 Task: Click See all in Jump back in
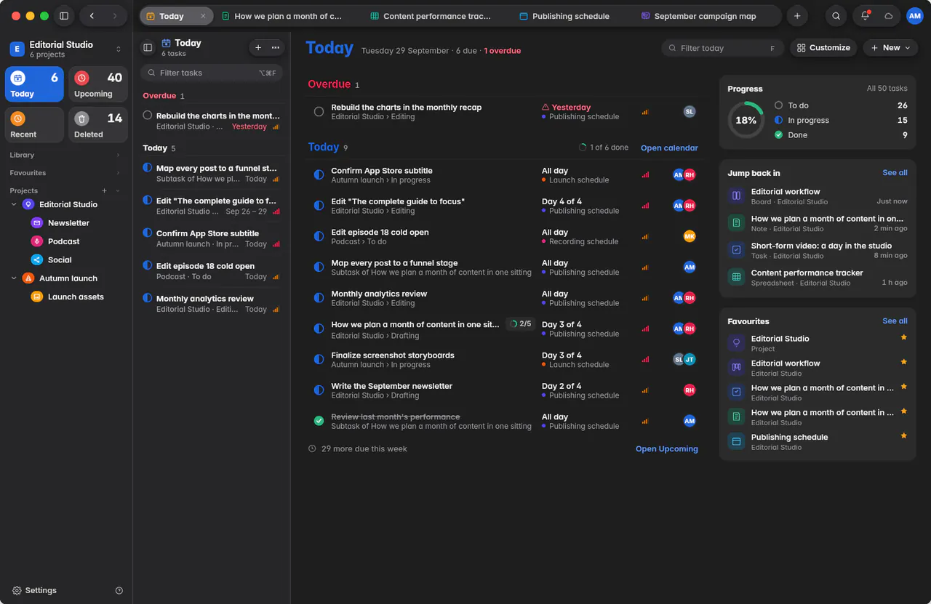895,173
